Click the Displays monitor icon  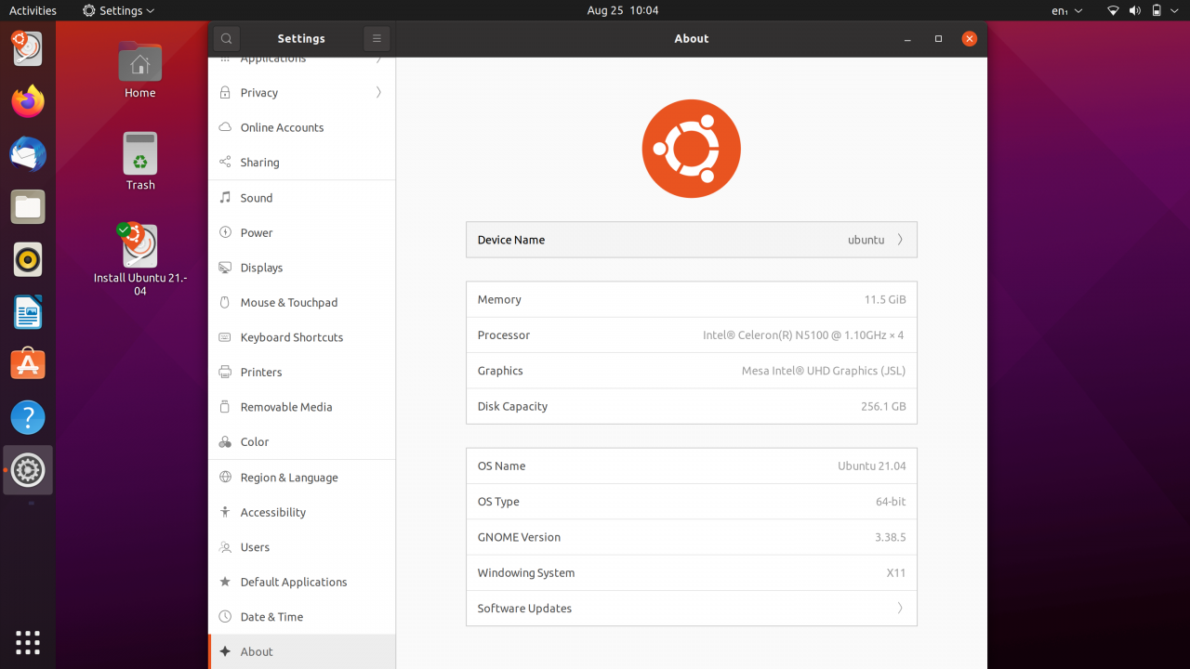click(x=225, y=268)
